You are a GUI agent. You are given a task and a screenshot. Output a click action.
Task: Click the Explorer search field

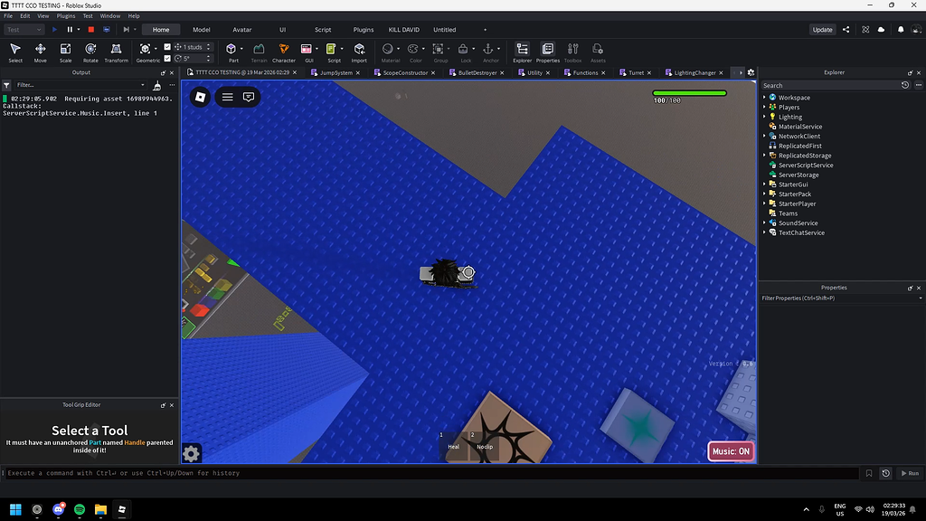[x=829, y=86]
